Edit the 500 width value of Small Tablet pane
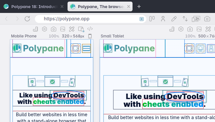Viewport: 215px width, 122px height. [x=202, y=36]
